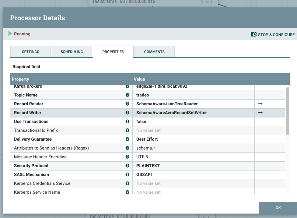The width and height of the screenshot is (297, 218).
Task: Click the 'SASL Mechanism' property name
Action: coord(31,175)
